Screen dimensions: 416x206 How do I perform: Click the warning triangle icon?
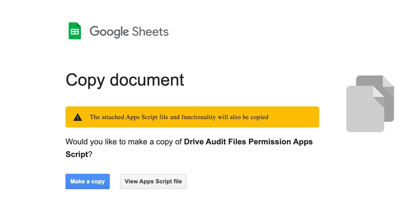pyautogui.click(x=78, y=117)
